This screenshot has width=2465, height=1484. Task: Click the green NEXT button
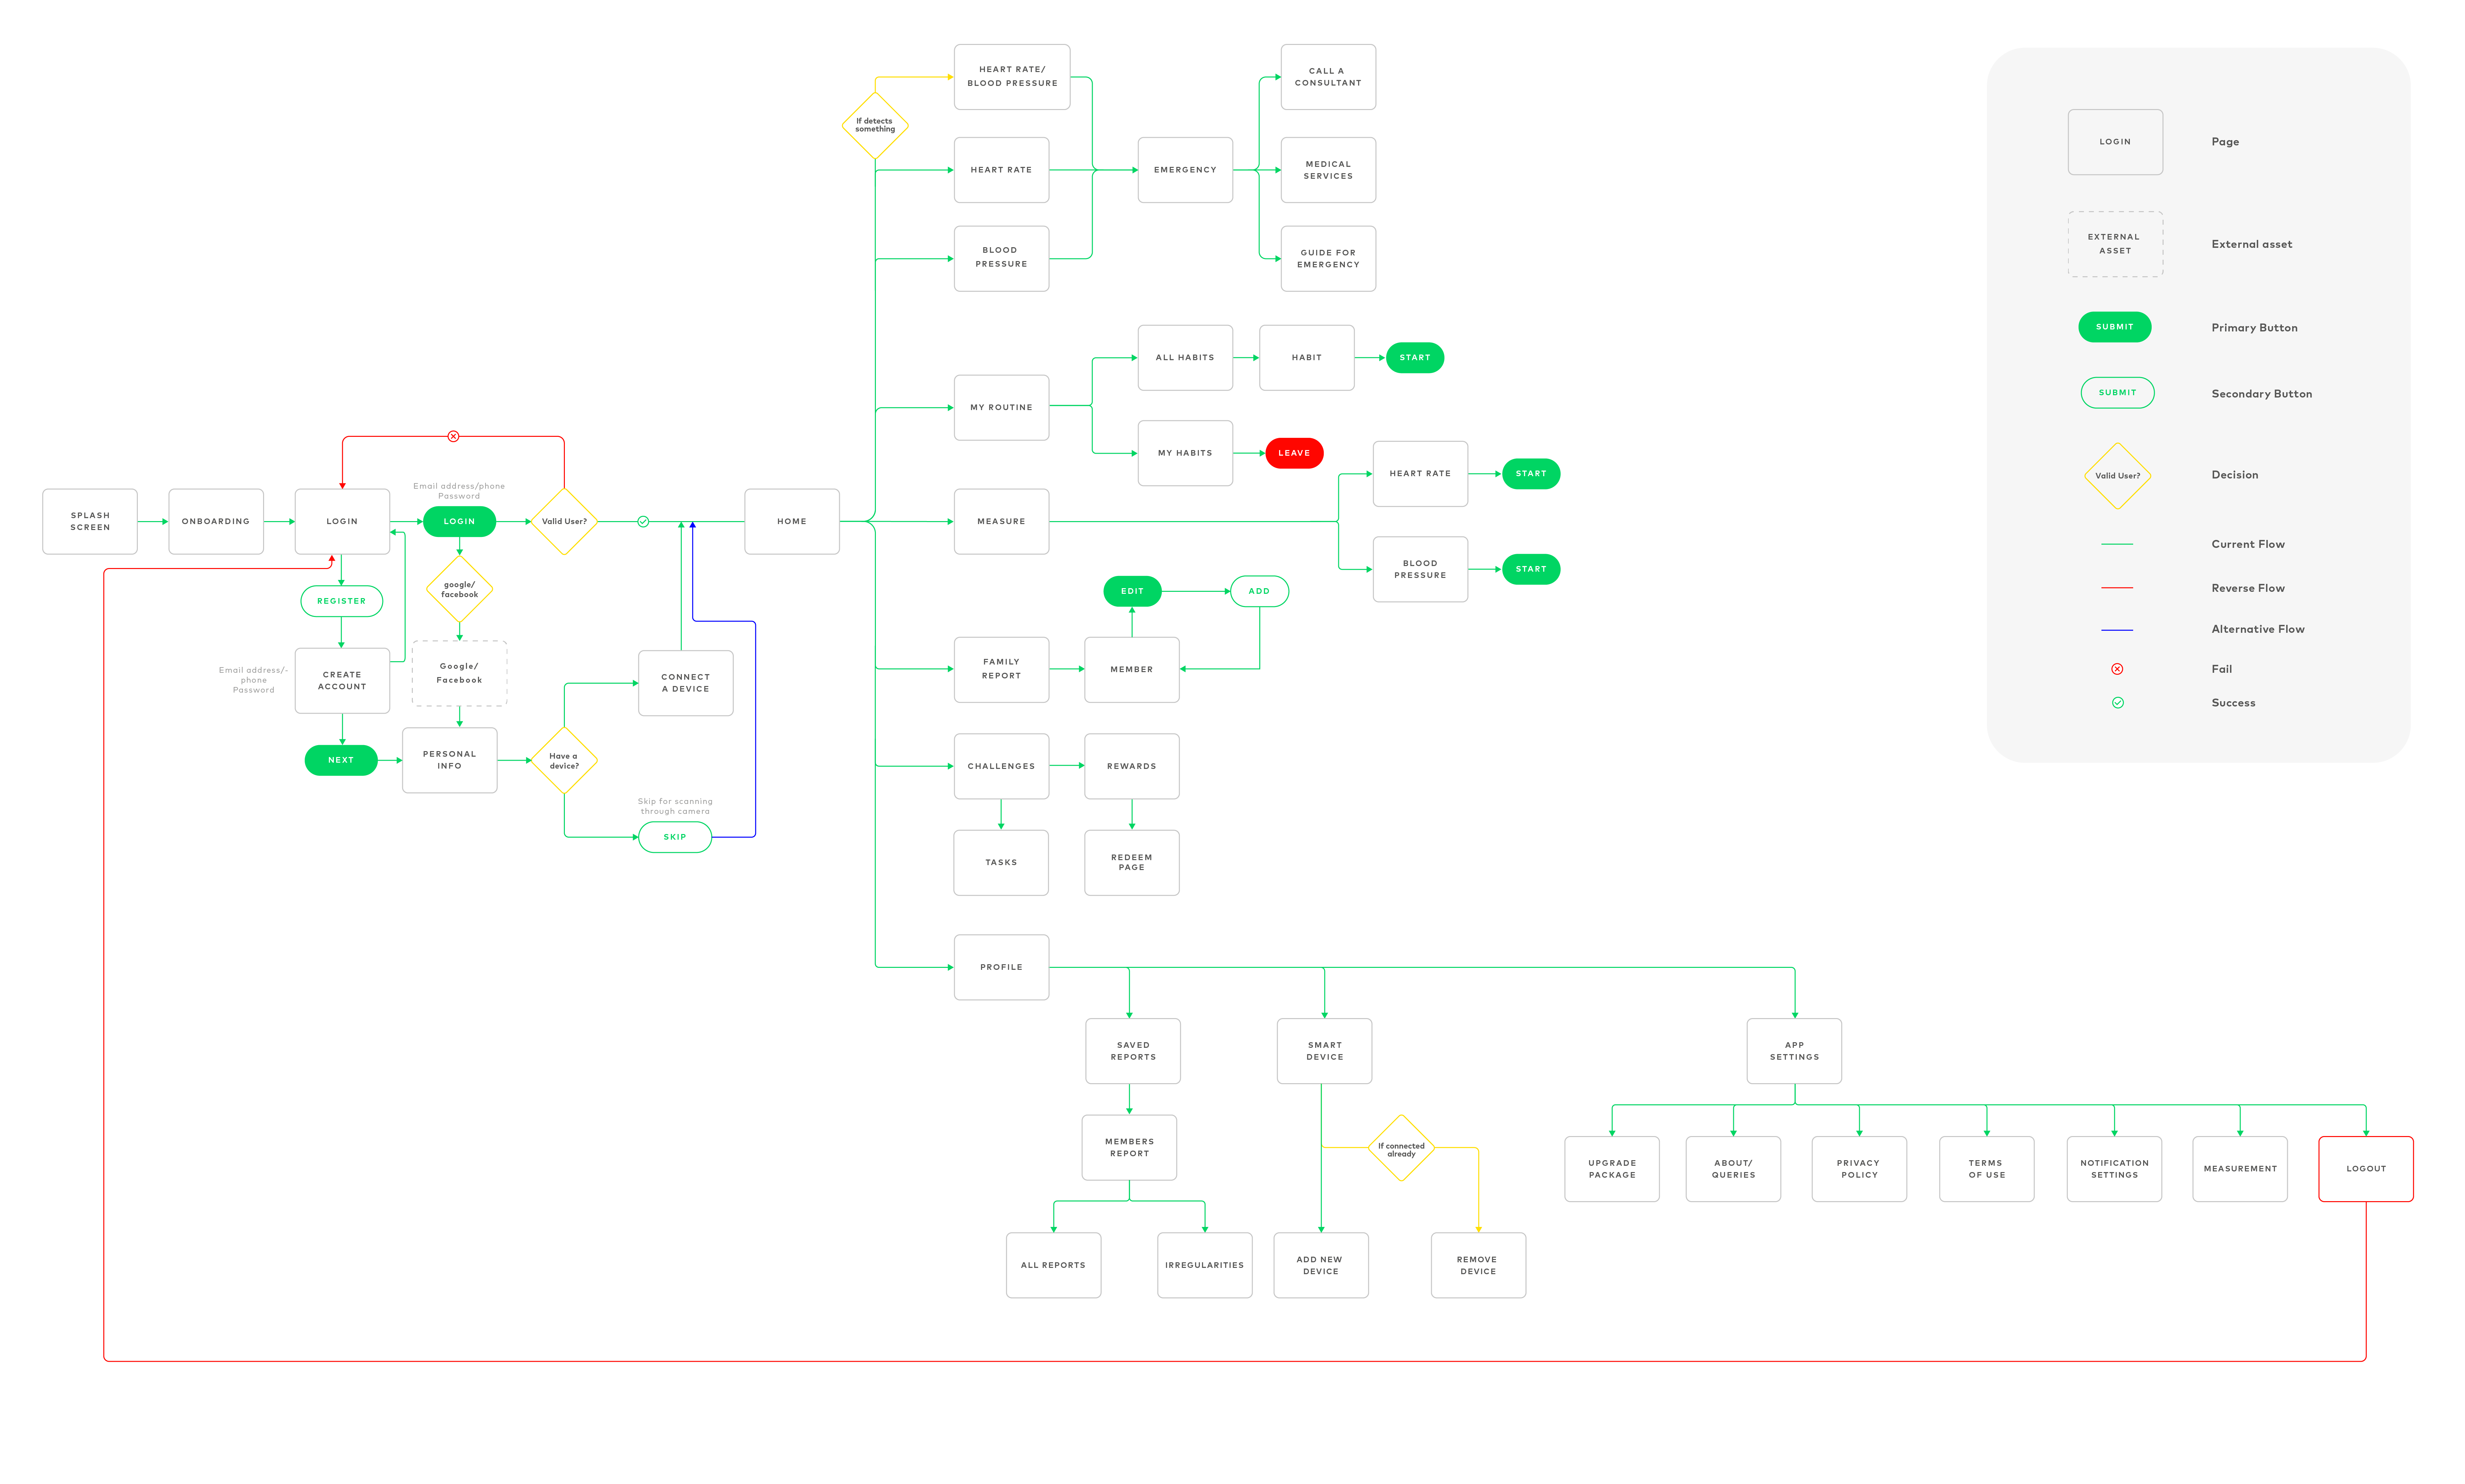click(x=341, y=760)
